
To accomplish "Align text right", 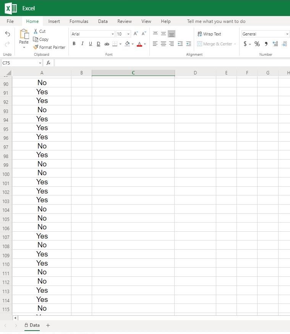I will point(172,44).
